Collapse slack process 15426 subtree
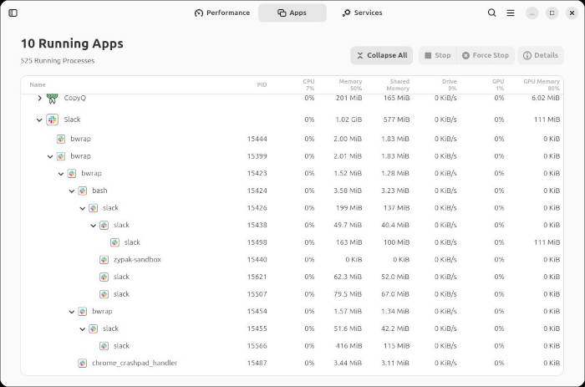 click(x=83, y=208)
